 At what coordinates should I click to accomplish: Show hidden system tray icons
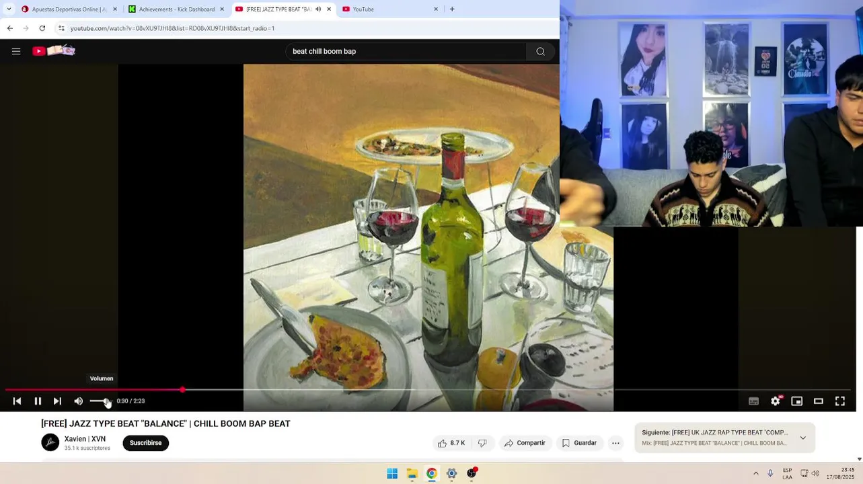[755, 473]
